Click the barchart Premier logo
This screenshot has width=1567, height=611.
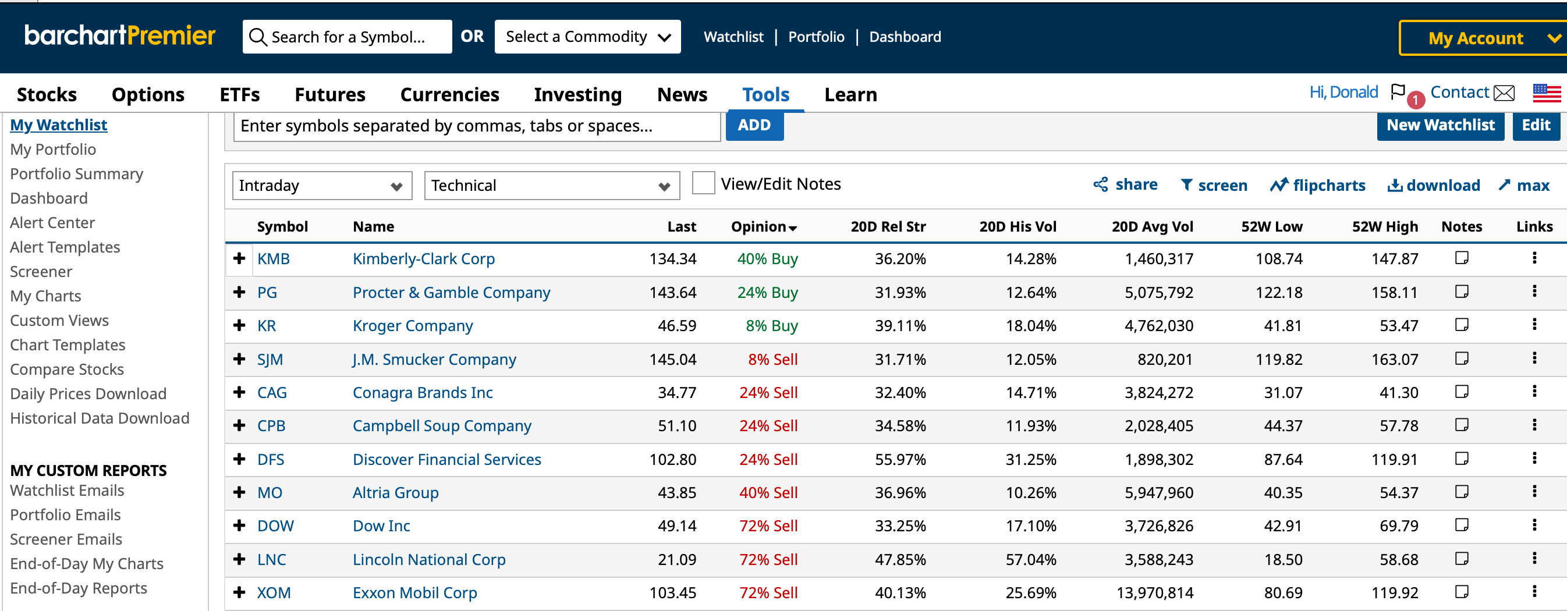click(120, 36)
